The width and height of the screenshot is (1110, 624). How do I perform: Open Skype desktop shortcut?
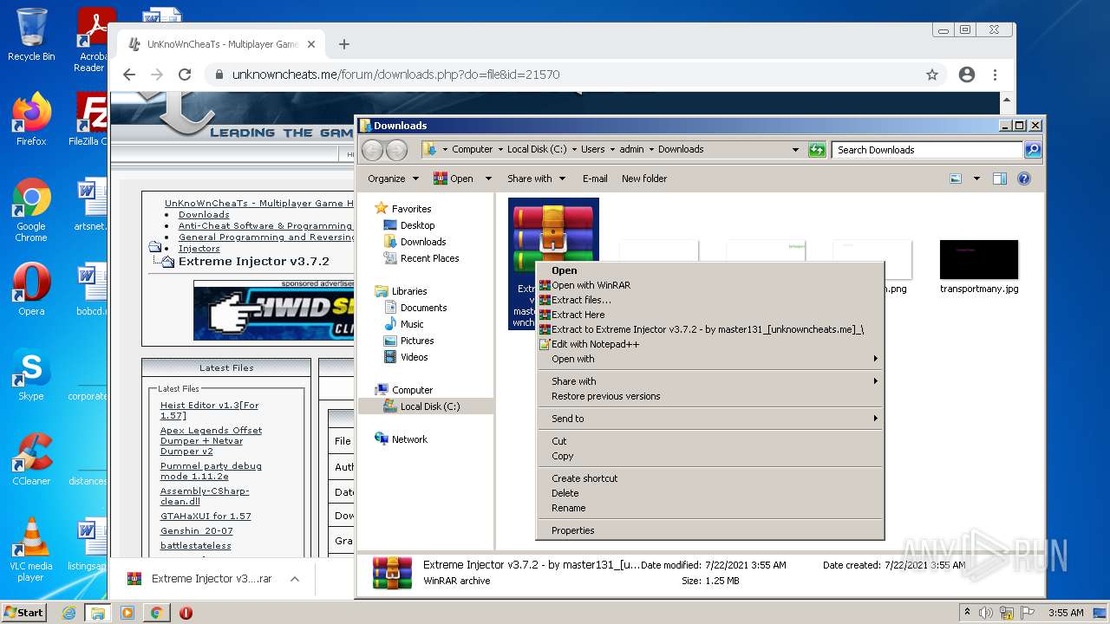31,374
